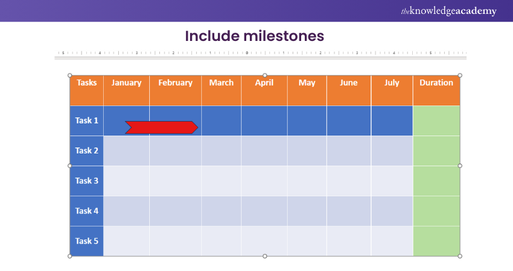Click the Task 5 row label
The image size is (513, 271).
(x=87, y=241)
